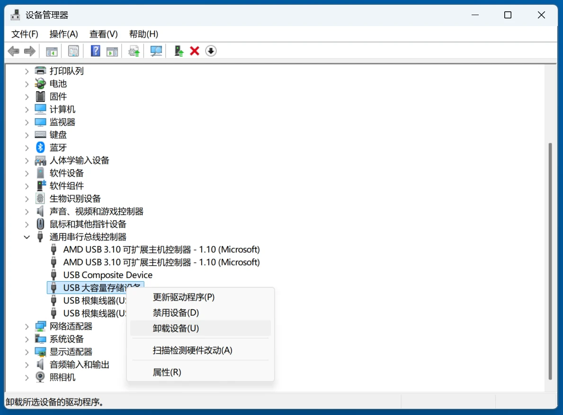
Task: Click 更新驱动程序(P) in the context menu
Action: click(x=183, y=297)
